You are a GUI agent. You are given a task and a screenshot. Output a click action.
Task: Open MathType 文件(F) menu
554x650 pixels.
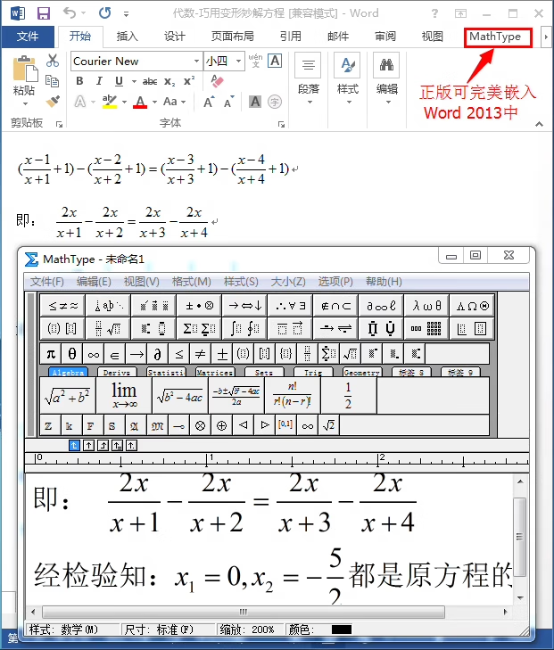click(47, 282)
